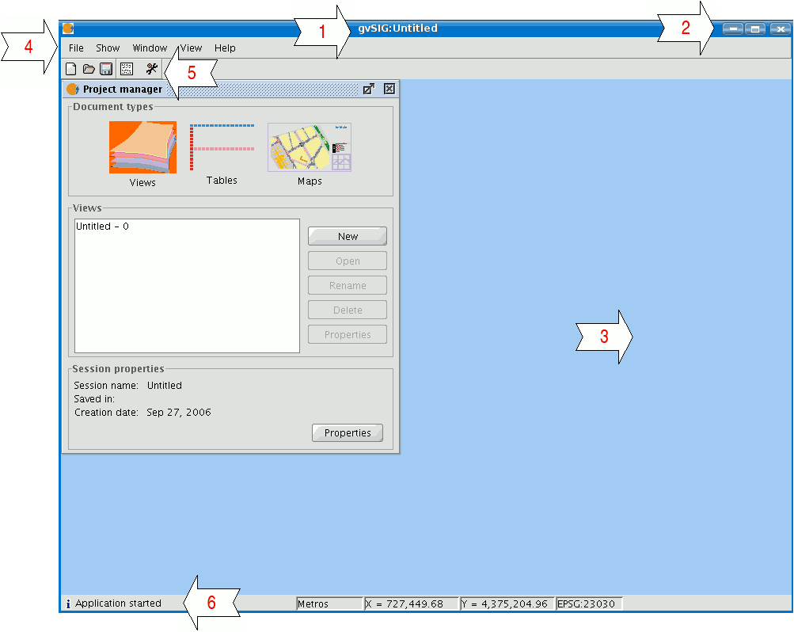794x632 pixels.
Task: Save the project with the floppy disk icon
Action: pos(106,69)
